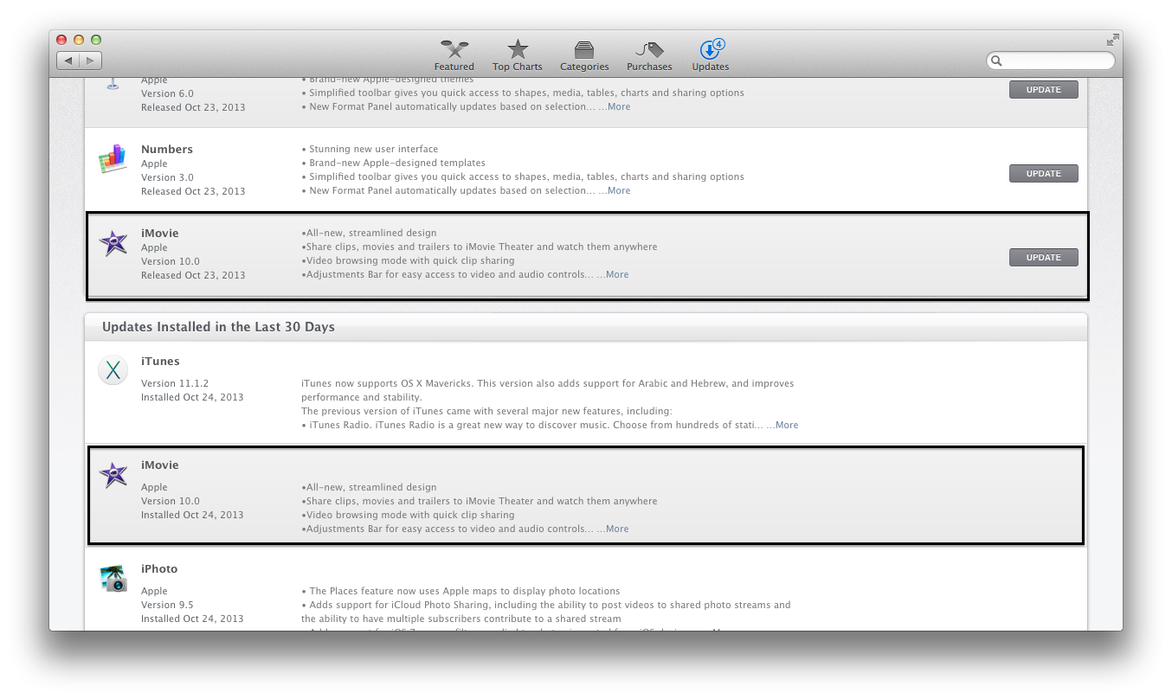Expand ...More link for iMovie pending update

pyautogui.click(x=613, y=274)
